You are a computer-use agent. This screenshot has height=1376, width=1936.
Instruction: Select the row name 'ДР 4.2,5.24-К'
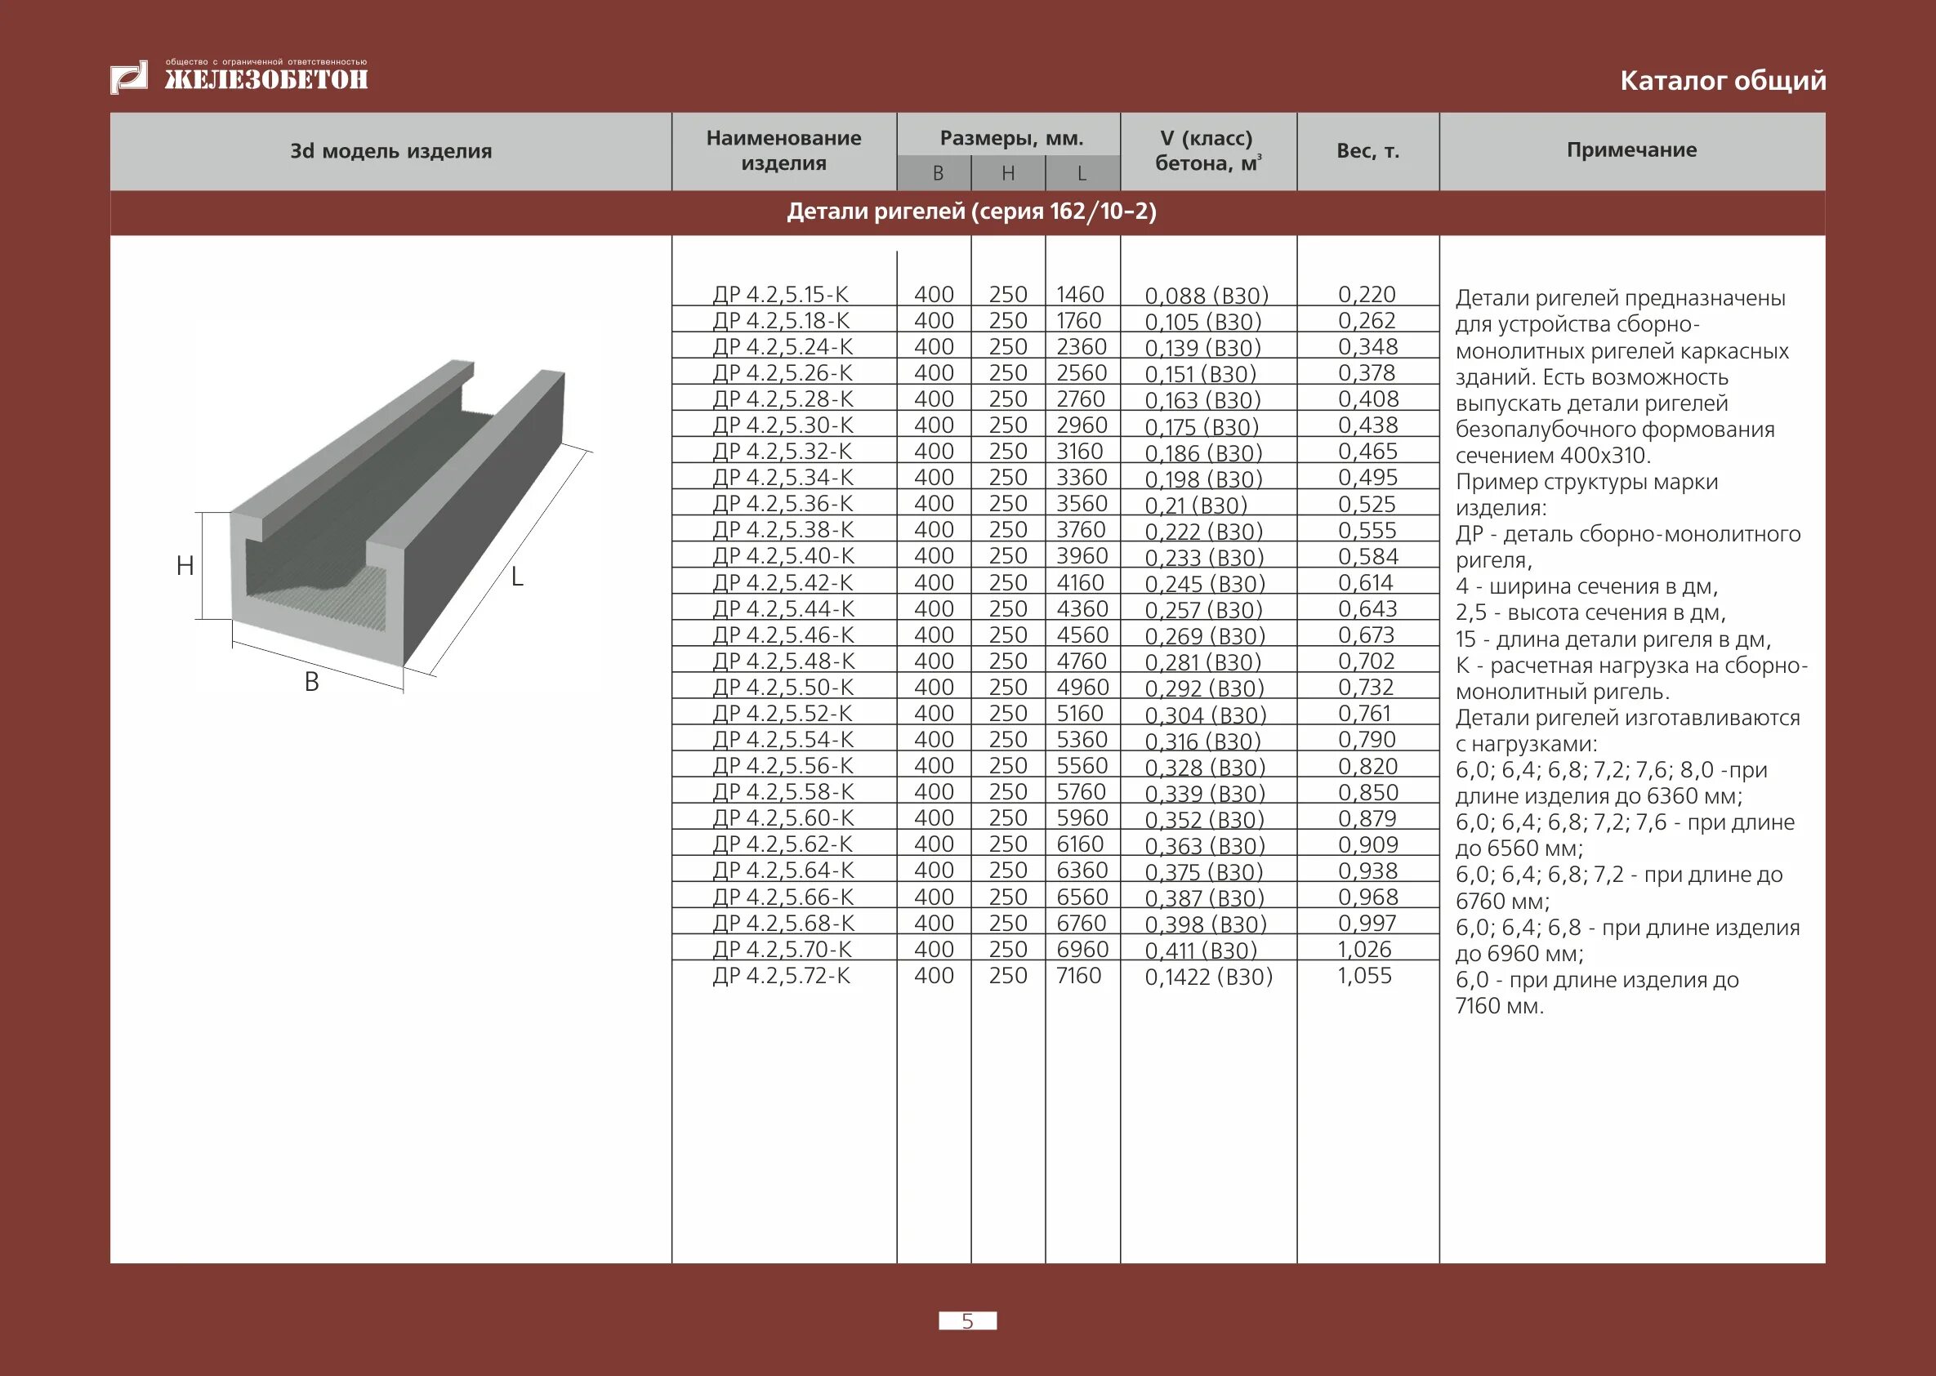click(x=783, y=346)
